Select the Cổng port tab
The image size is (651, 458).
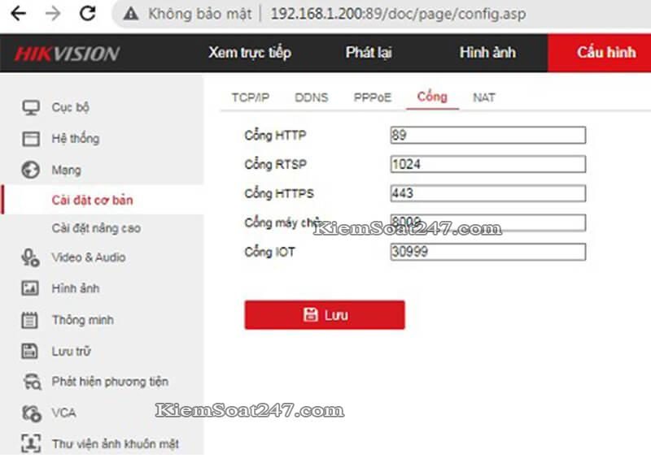coord(432,97)
